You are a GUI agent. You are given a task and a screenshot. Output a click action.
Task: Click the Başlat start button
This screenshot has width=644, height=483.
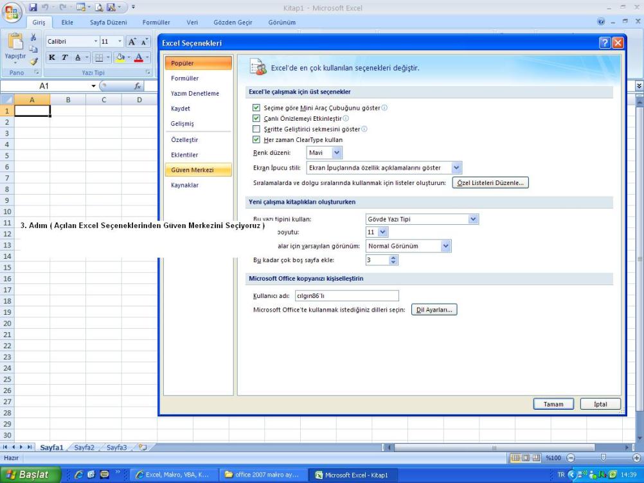click(30, 475)
